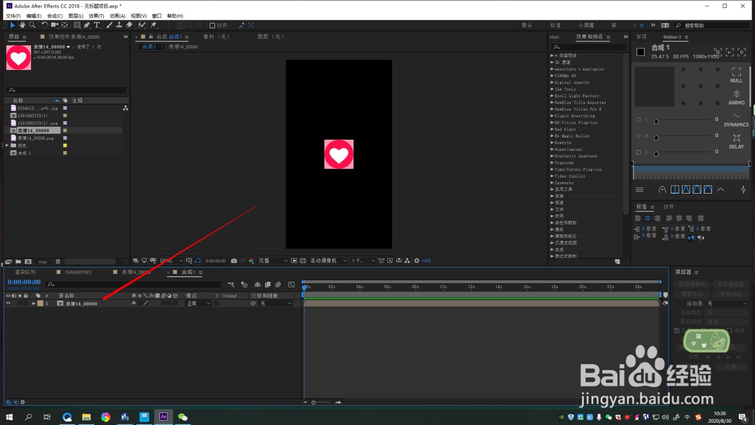Click the DYNAMICS button in Motion-3 panel
Viewport: 755px width, 425px height.
tap(736, 120)
